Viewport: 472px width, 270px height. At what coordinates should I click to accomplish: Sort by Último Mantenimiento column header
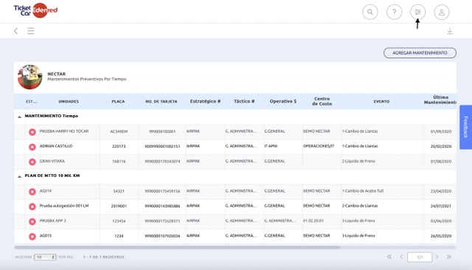click(x=440, y=100)
